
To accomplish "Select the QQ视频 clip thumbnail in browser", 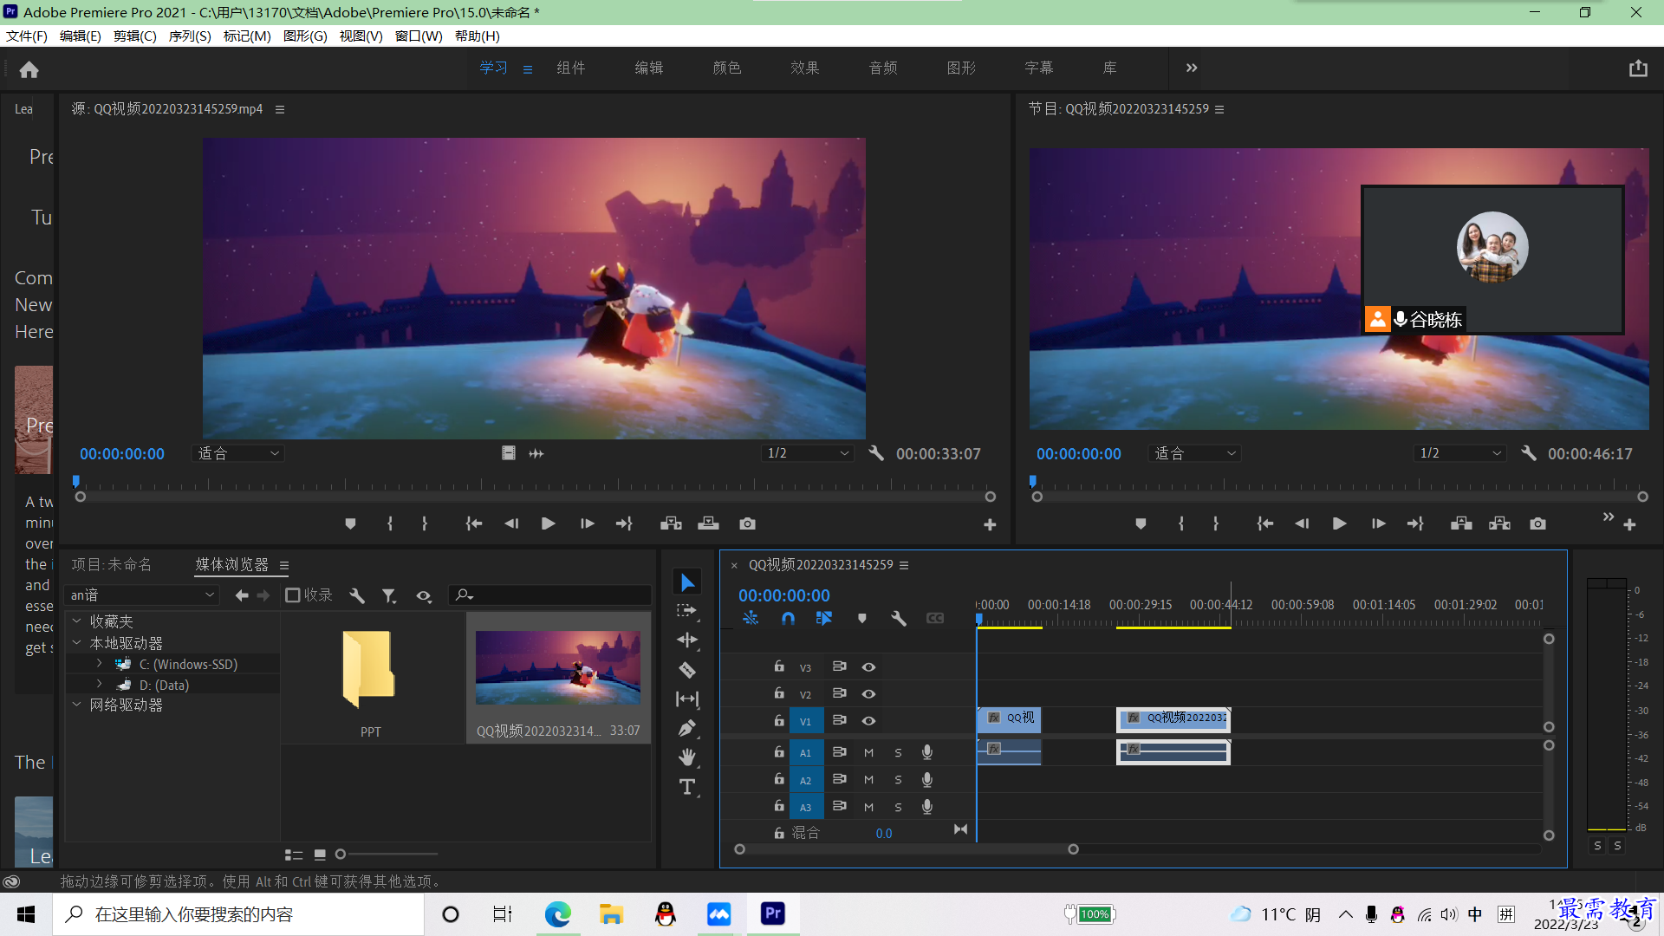I will tap(558, 667).
